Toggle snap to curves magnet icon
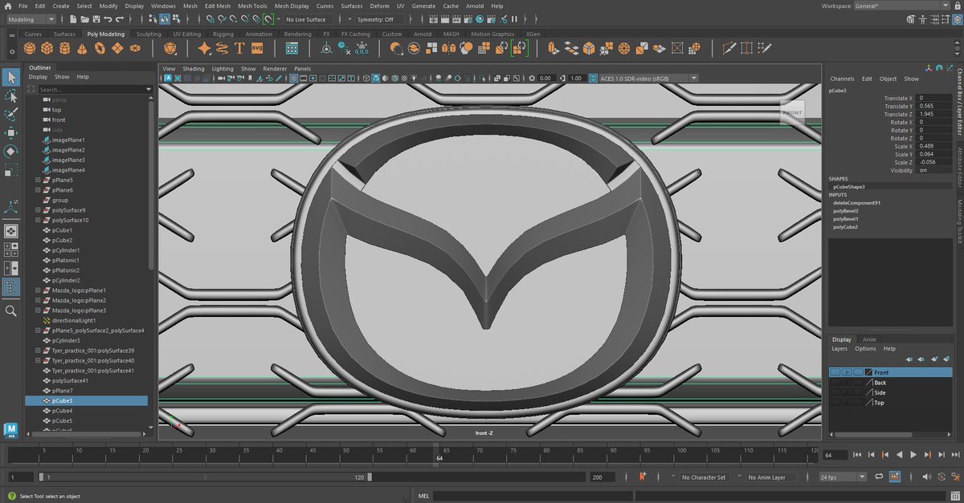Viewport: 964px width, 503px height. point(223,18)
